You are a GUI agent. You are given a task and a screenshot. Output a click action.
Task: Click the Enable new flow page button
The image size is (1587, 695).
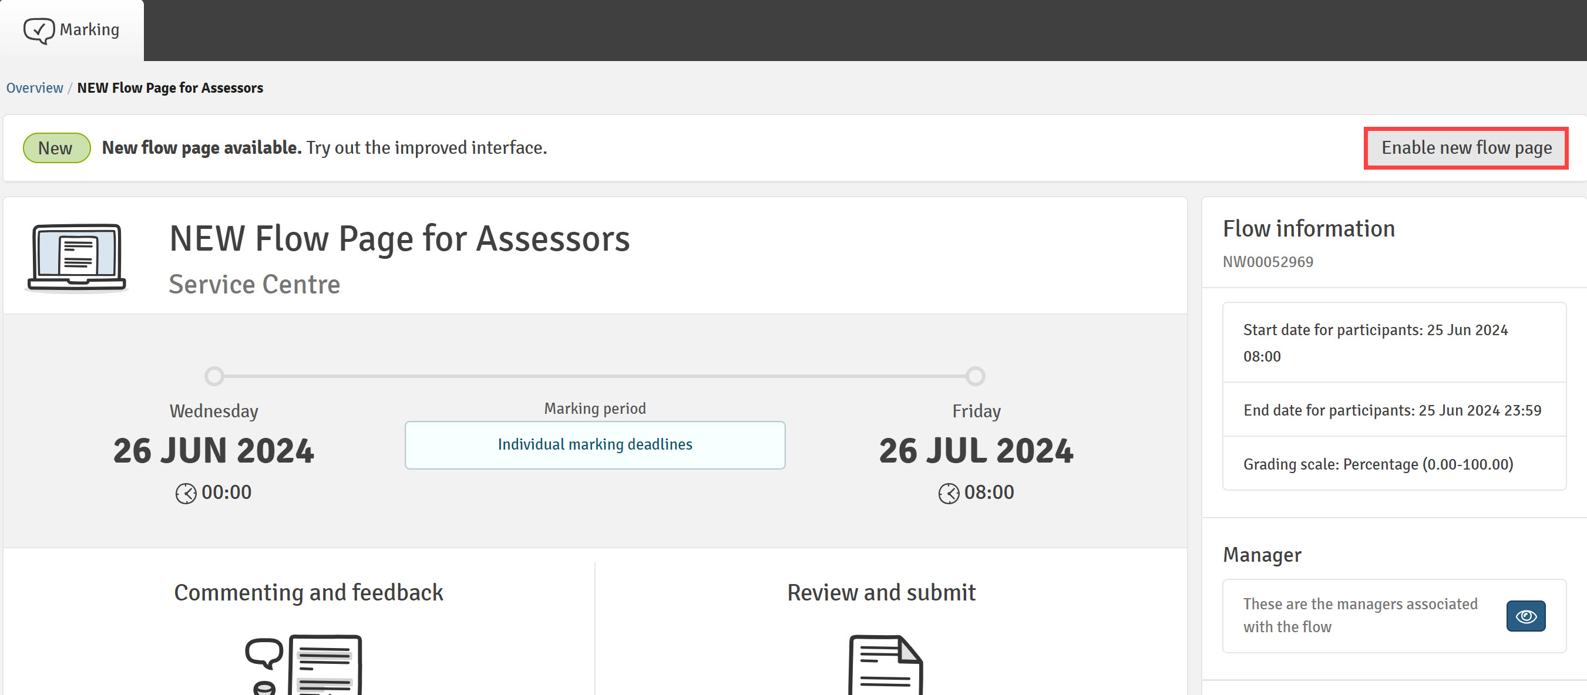tap(1465, 148)
